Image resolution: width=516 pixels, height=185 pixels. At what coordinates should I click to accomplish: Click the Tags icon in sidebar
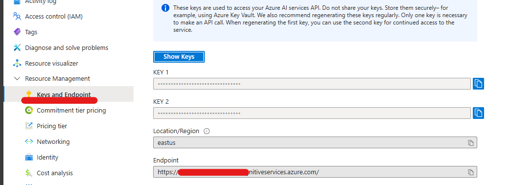coord(17,32)
